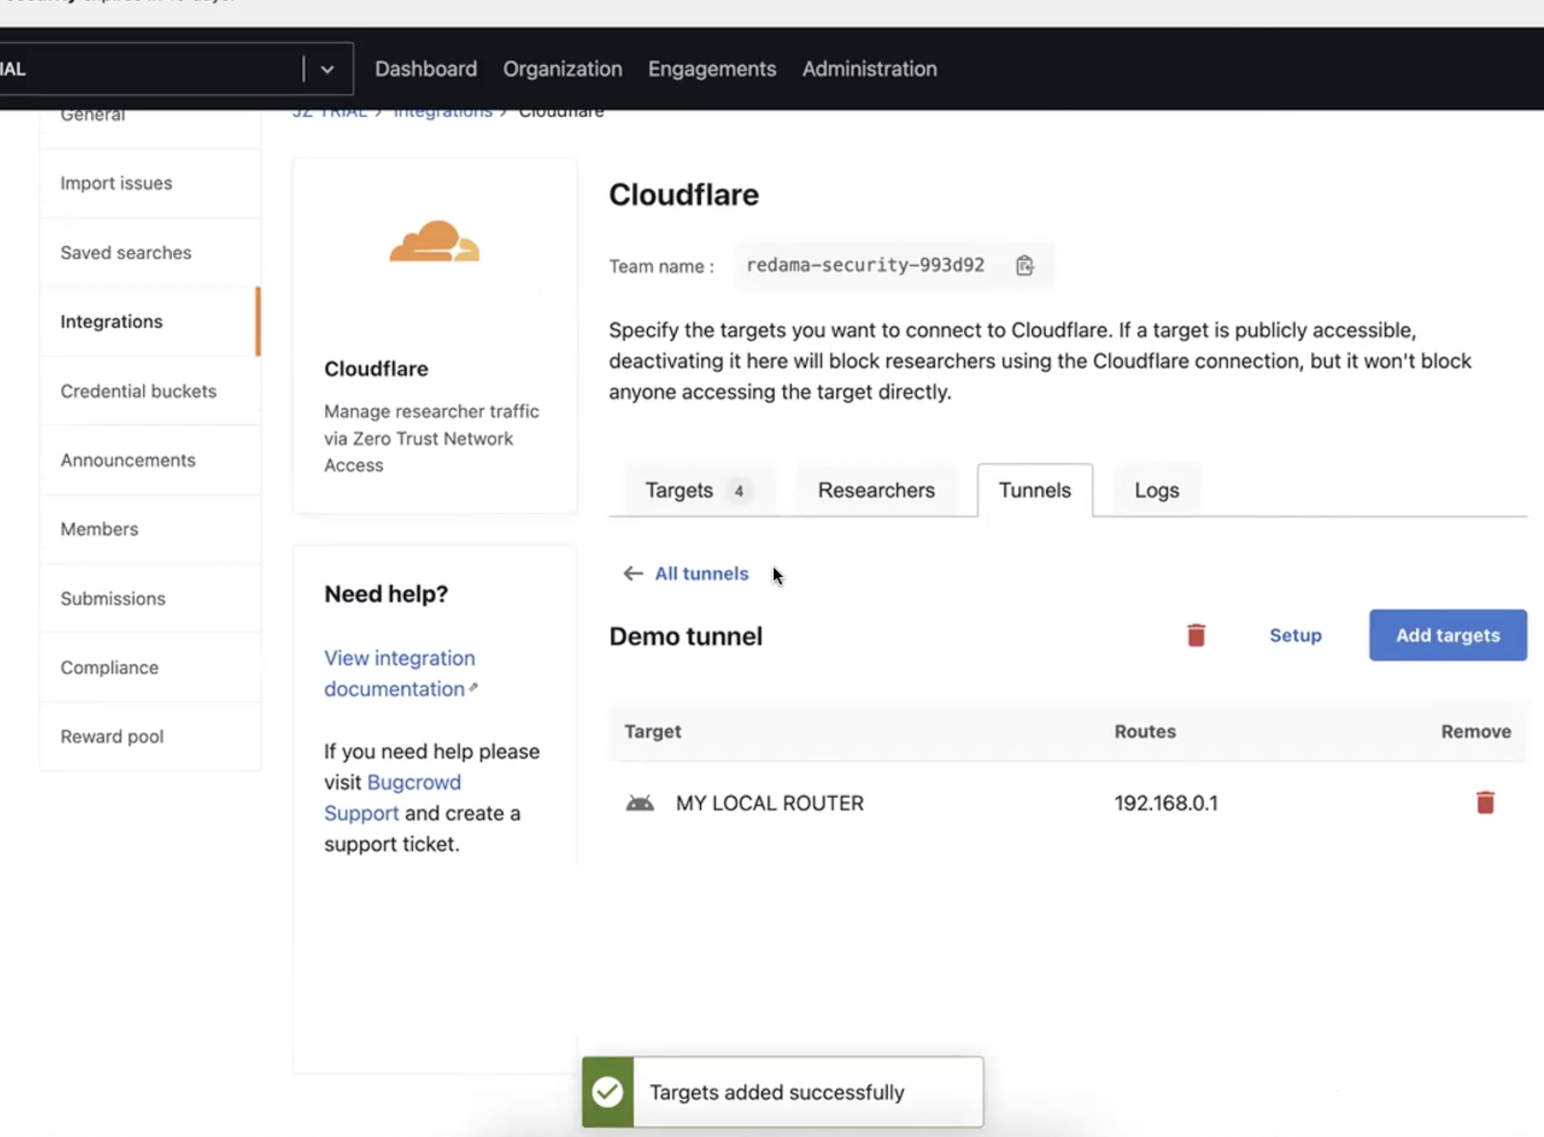1544x1137 pixels.
Task: Open Import issues in sidebar
Action: point(150,183)
